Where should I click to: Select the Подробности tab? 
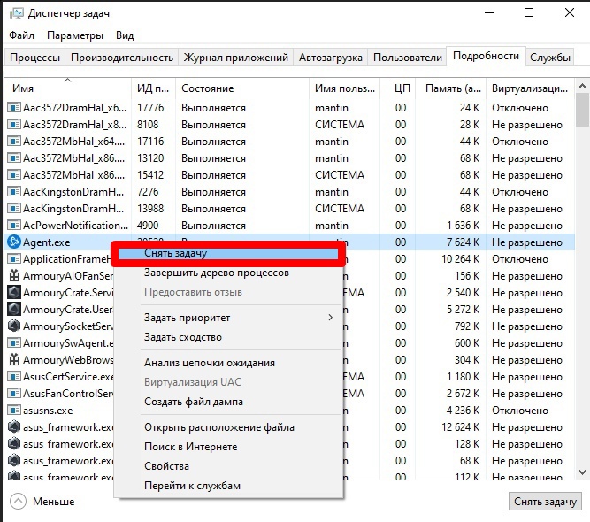click(x=486, y=56)
